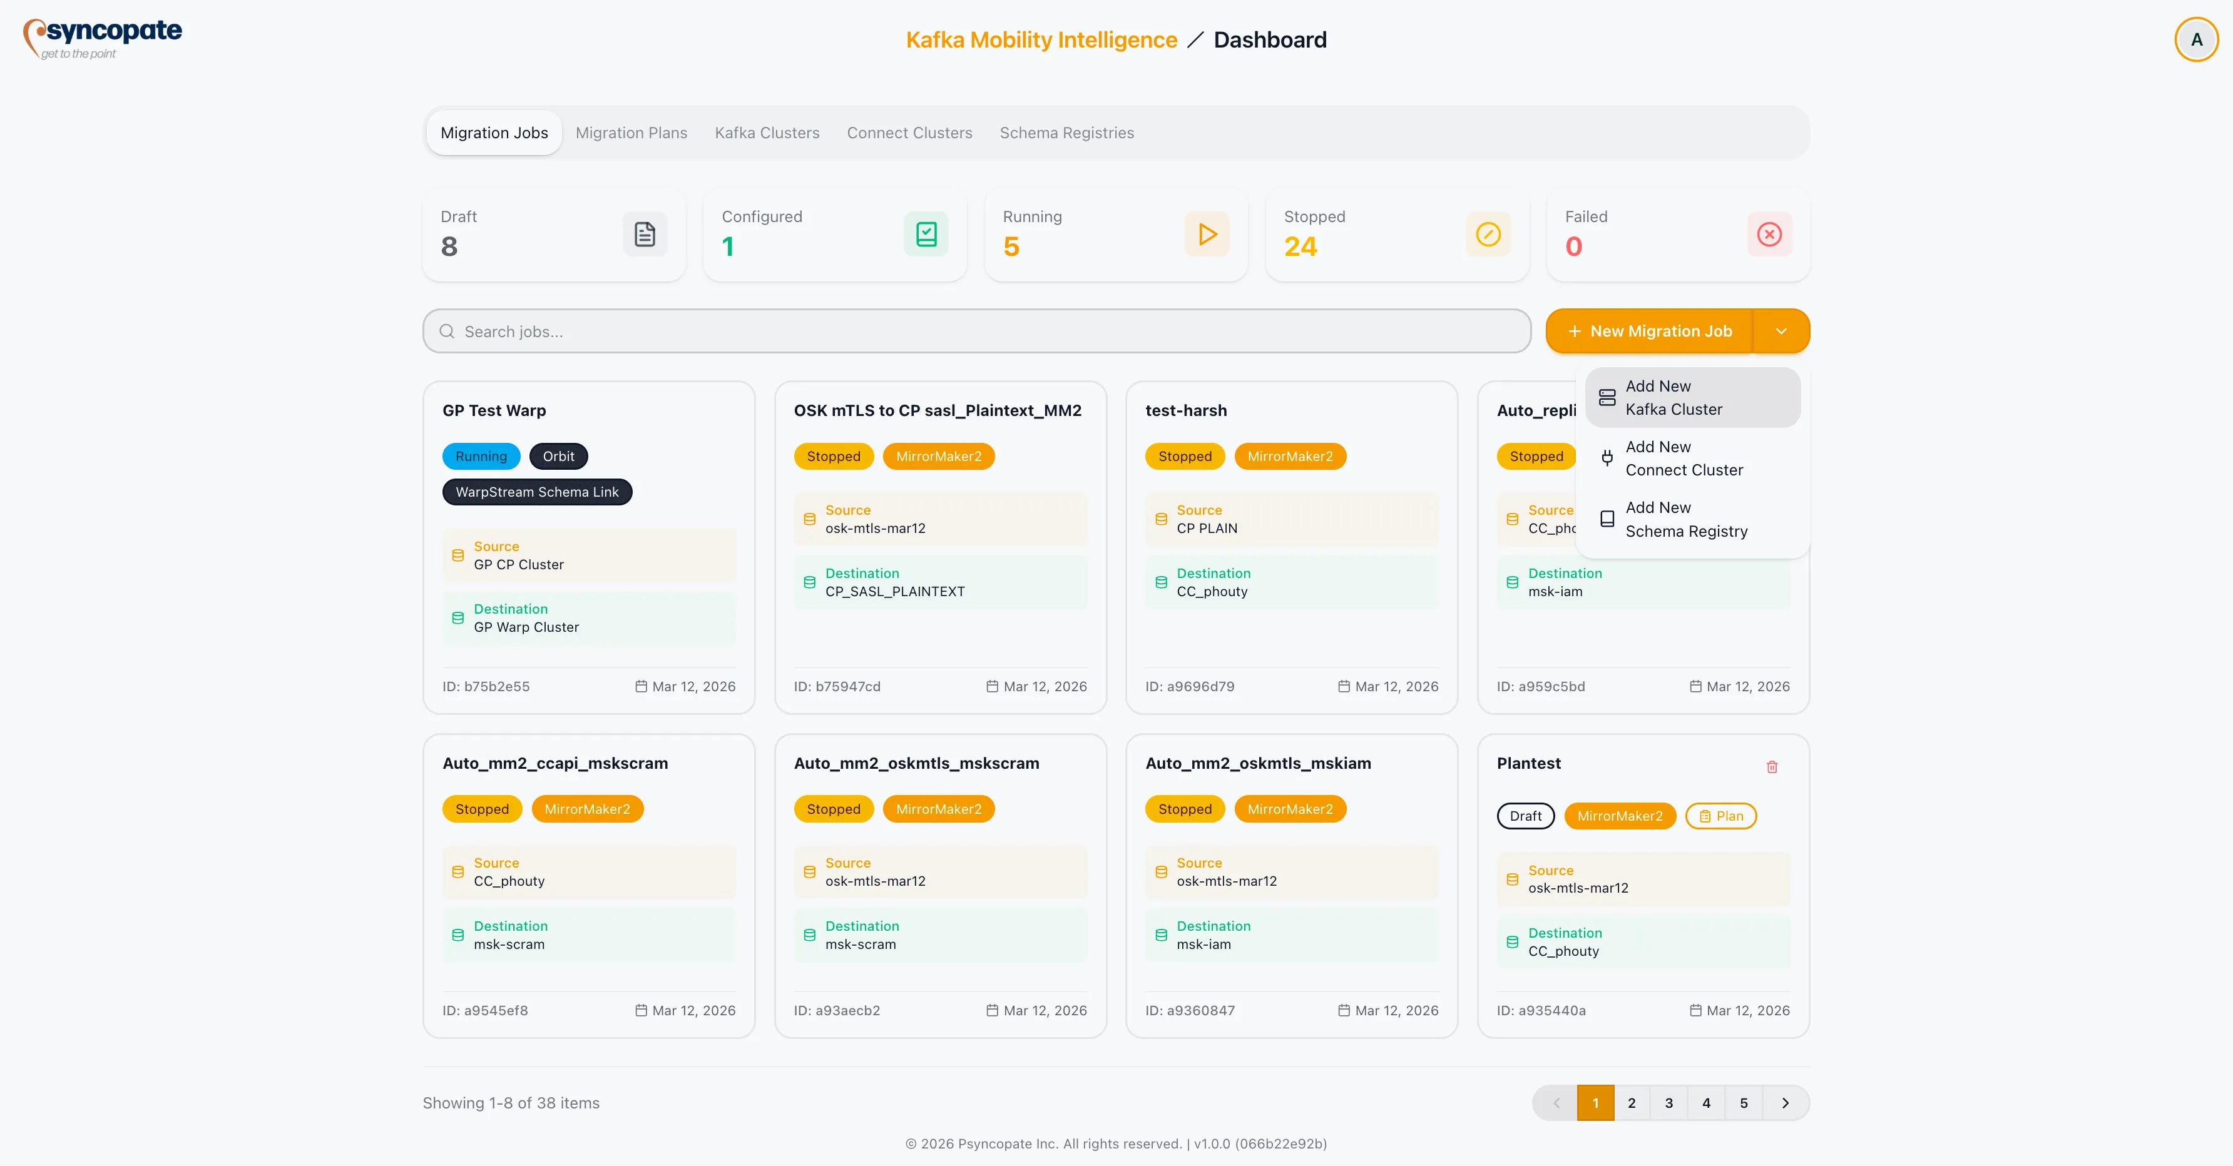Click the magnifier icon in the search bar

(x=447, y=332)
